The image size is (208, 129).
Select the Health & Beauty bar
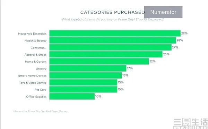[x=113, y=40]
